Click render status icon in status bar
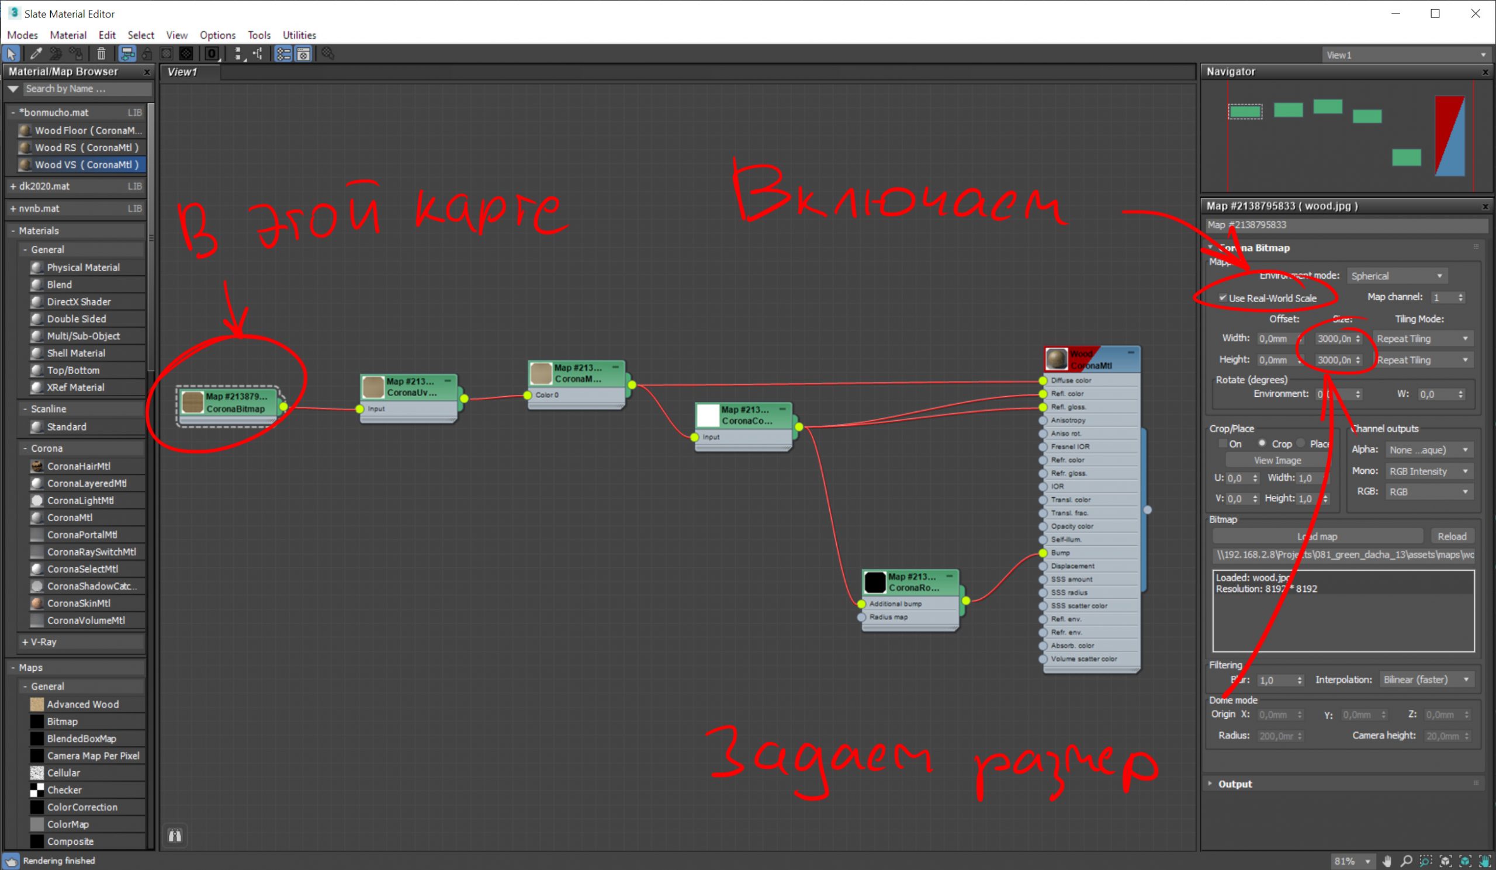The width and height of the screenshot is (1496, 870). (11, 861)
